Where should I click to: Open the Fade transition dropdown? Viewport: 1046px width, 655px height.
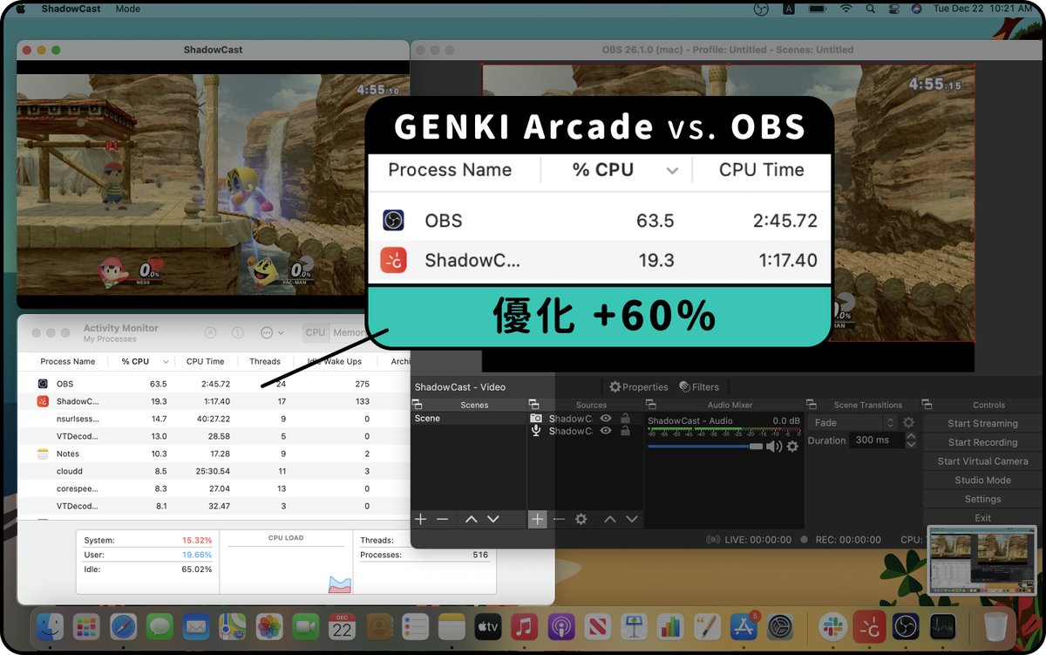852,422
